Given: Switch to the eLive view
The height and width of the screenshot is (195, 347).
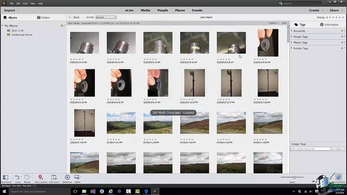Looking at the screenshot, I should (129, 10).
